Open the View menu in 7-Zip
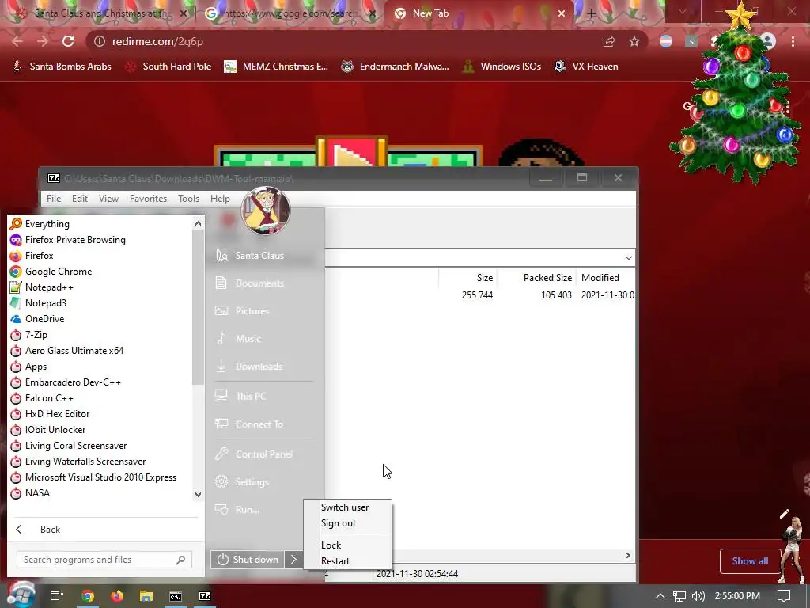Viewport: 810px width, 608px height. click(108, 199)
